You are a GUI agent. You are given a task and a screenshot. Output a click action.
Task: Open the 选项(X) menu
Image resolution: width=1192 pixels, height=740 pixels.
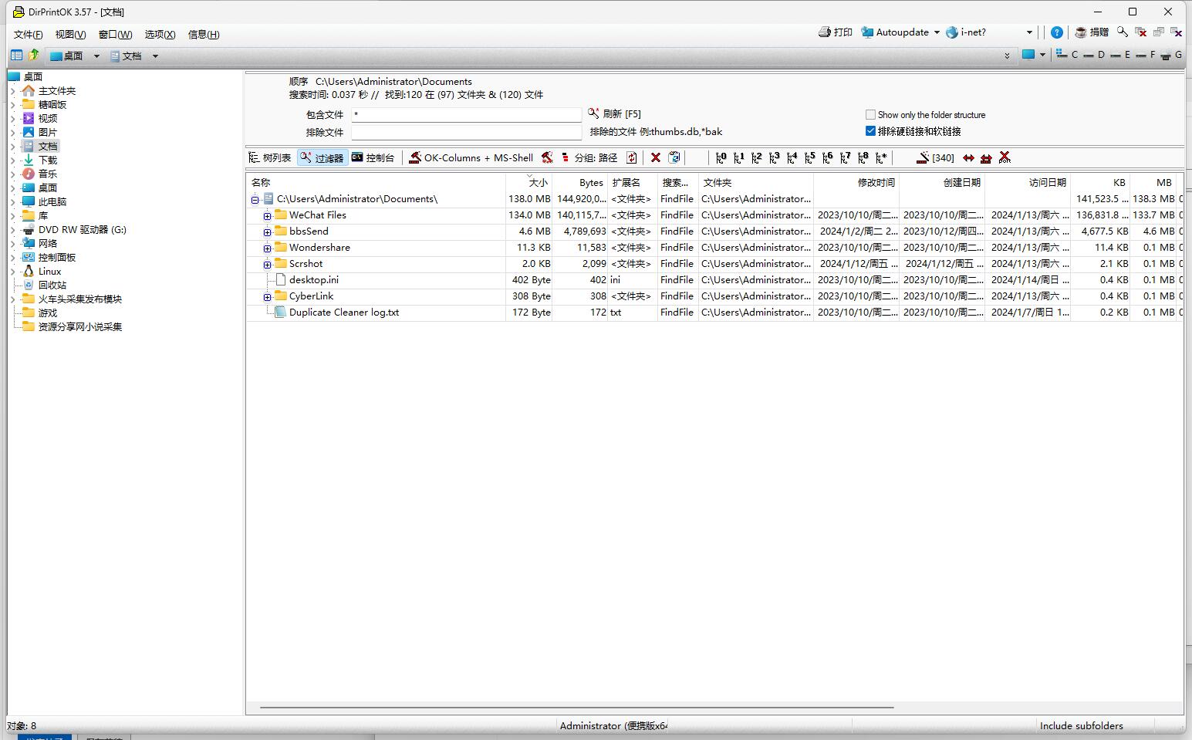(160, 34)
